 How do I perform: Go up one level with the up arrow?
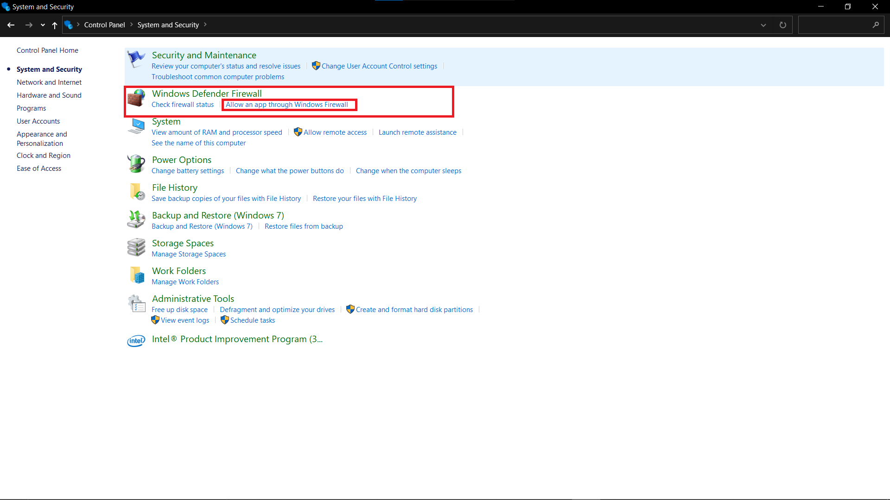(55, 25)
